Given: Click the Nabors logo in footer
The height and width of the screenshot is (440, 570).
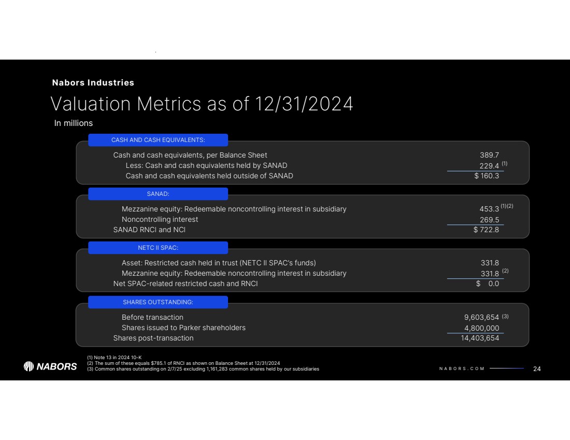Looking at the screenshot, I should [x=50, y=366].
